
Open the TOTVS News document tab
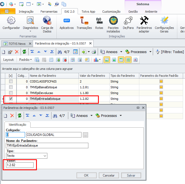17,44
